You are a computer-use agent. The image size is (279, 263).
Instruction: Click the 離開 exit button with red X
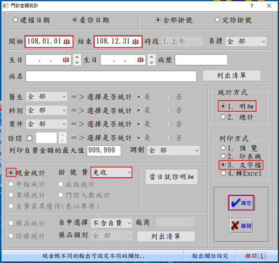[241, 226]
